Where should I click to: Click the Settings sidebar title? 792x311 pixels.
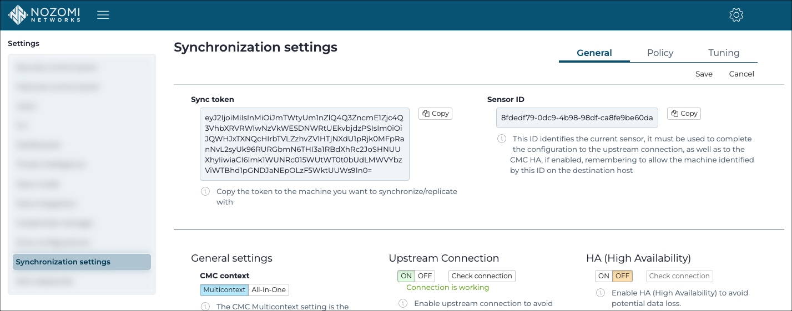pos(24,44)
